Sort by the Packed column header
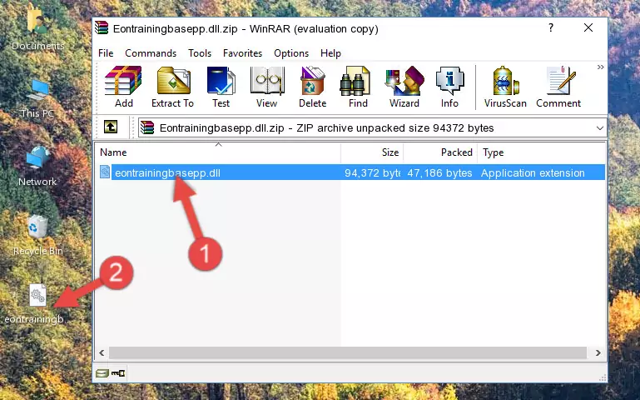The height and width of the screenshot is (400, 640). (x=440, y=152)
